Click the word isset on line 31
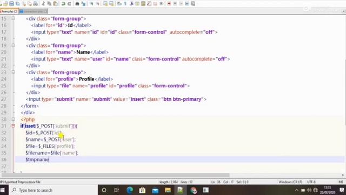 [x=30, y=126]
